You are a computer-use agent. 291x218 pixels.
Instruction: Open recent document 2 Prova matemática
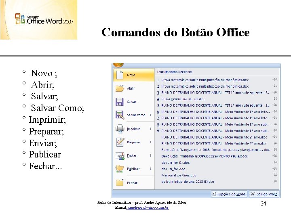pos(205,86)
